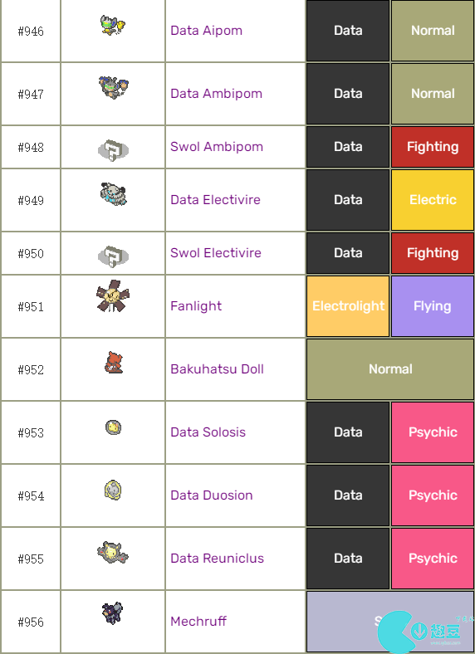Image resolution: width=475 pixels, height=654 pixels.
Task: Click the Bakuhatsu Doll sprite icon
Action: [x=113, y=362]
